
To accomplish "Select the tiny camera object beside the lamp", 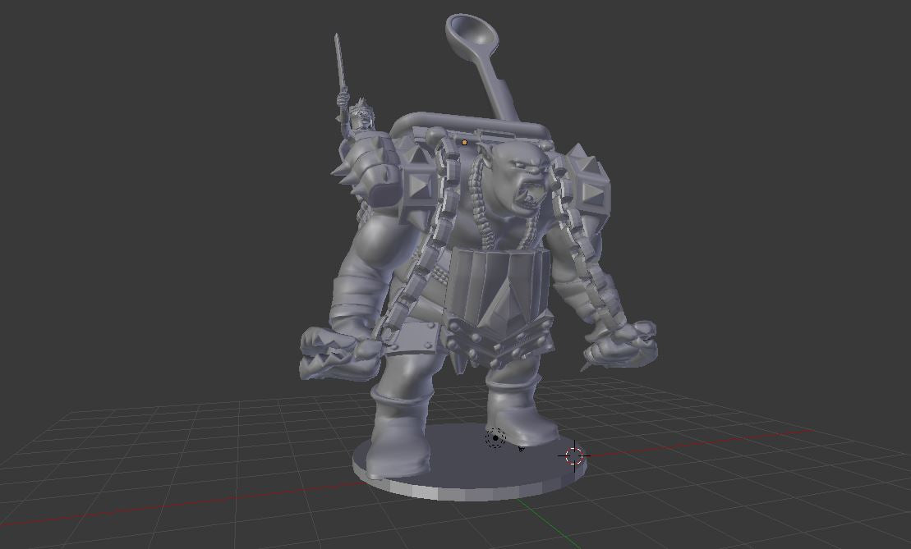I will (x=521, y=448).
